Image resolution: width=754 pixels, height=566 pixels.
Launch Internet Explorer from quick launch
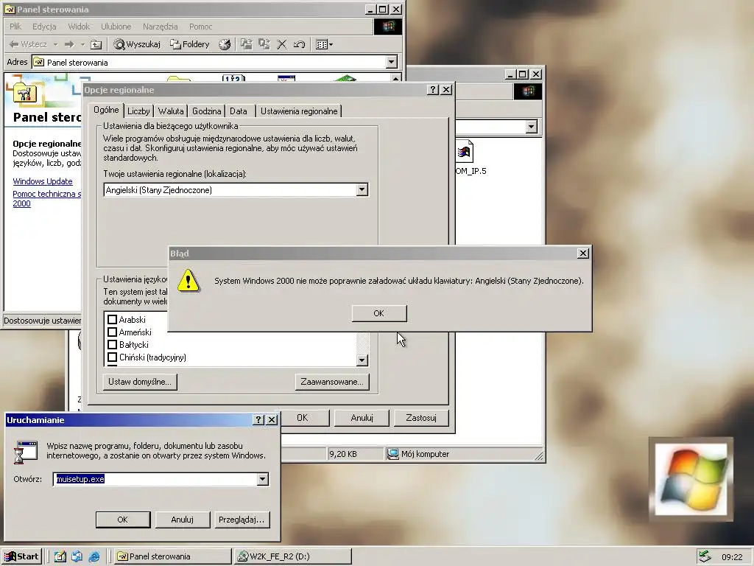(x=94, y=556)
